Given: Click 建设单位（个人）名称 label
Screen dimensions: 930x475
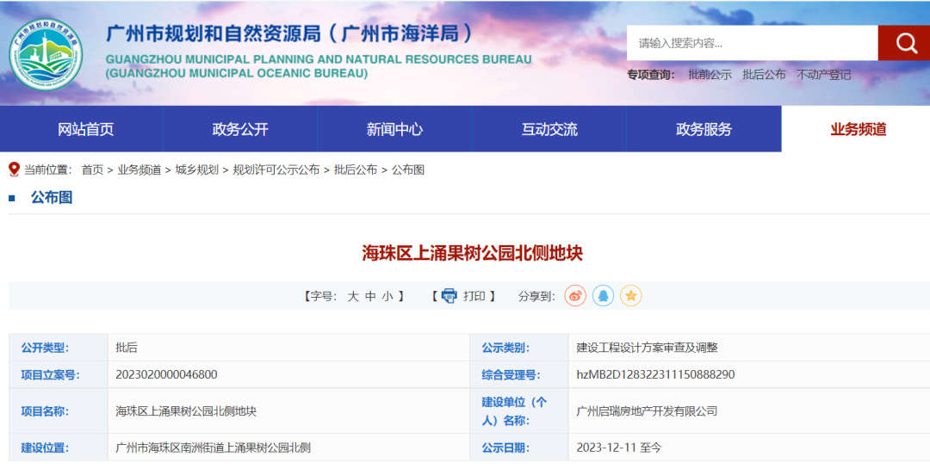Looking at the screenshot, I should point(514,411).
